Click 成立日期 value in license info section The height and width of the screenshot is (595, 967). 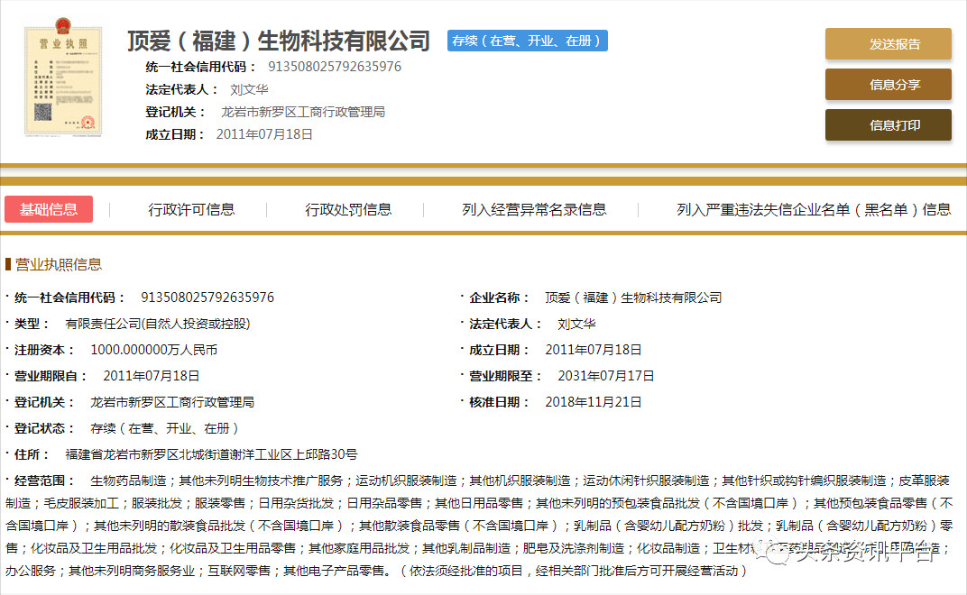594,350
